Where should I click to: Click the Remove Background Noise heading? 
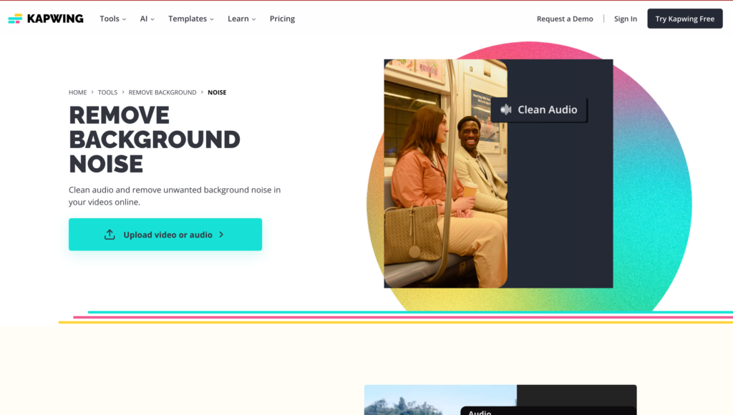[x=155, y=140]
